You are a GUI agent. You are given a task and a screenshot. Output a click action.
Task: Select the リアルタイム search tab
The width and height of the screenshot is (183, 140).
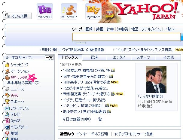(x=151, y=29)
